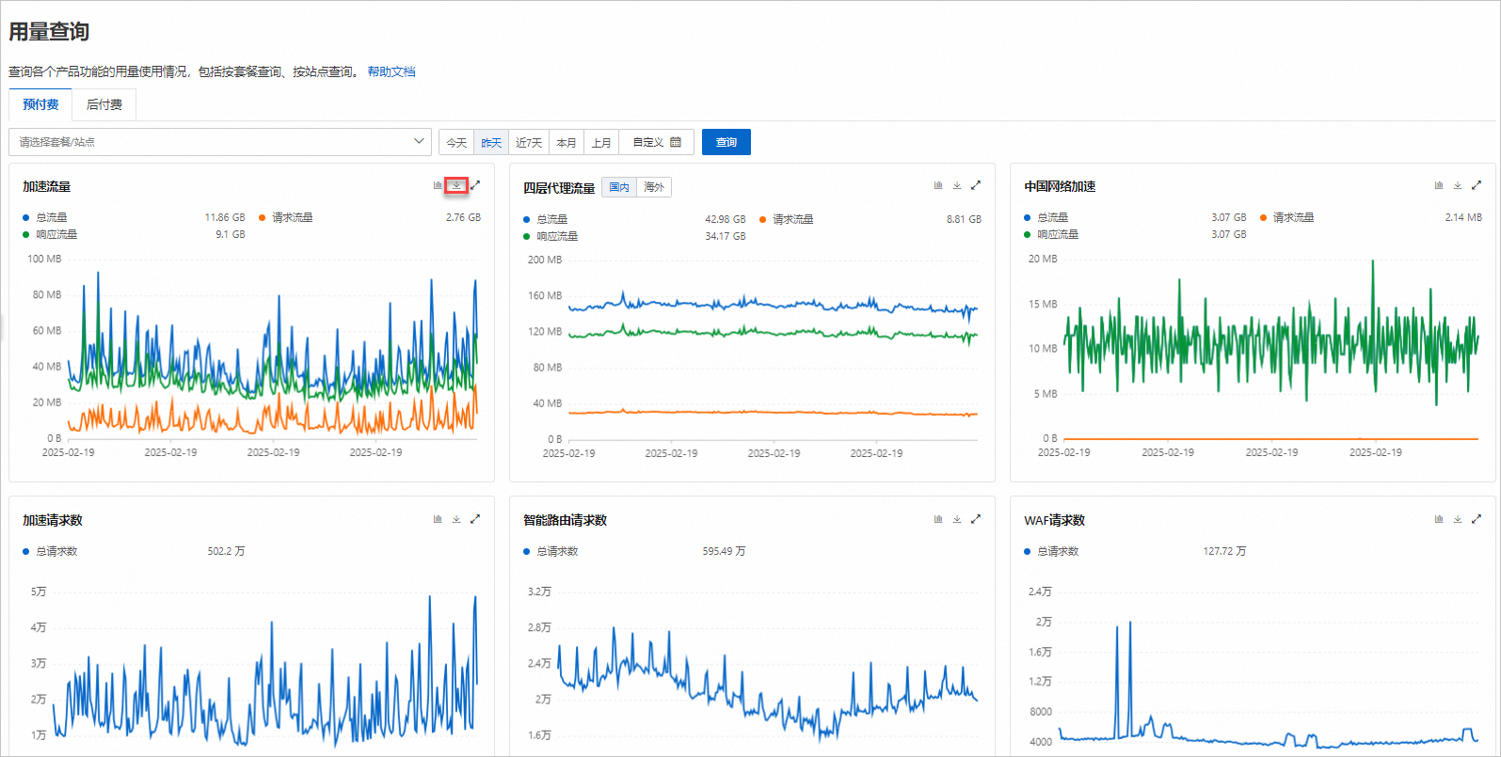Click the 502.2 万 total requests value
Screen dimensions: 1501x757
tap(226, 551)
